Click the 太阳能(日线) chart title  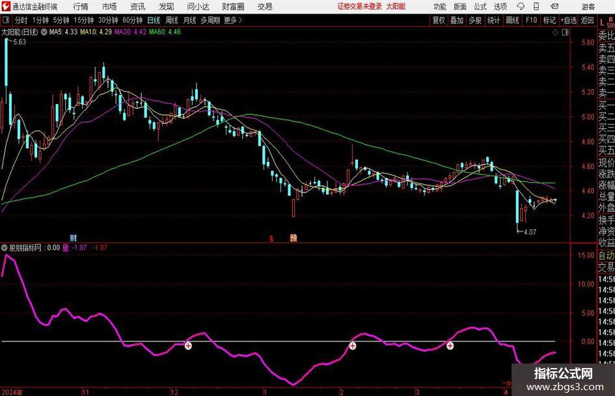click(20, 32)
